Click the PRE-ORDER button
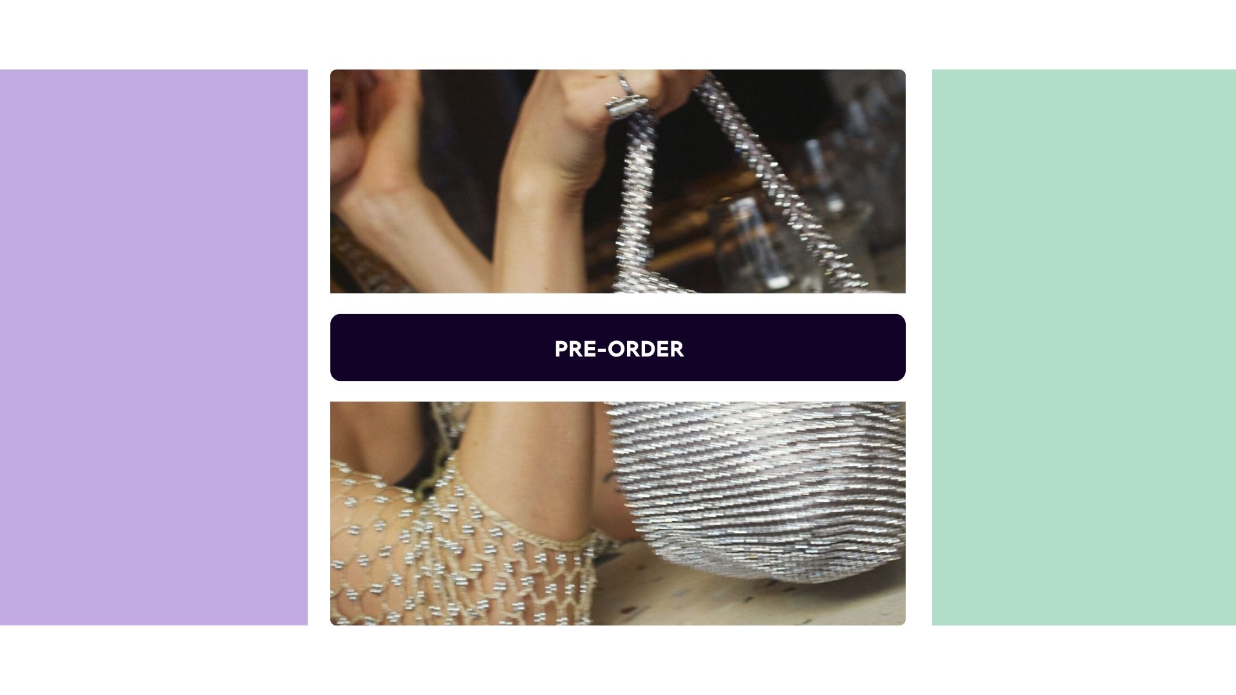Screen dimensions: 1236x695 [x=618, y=347]
